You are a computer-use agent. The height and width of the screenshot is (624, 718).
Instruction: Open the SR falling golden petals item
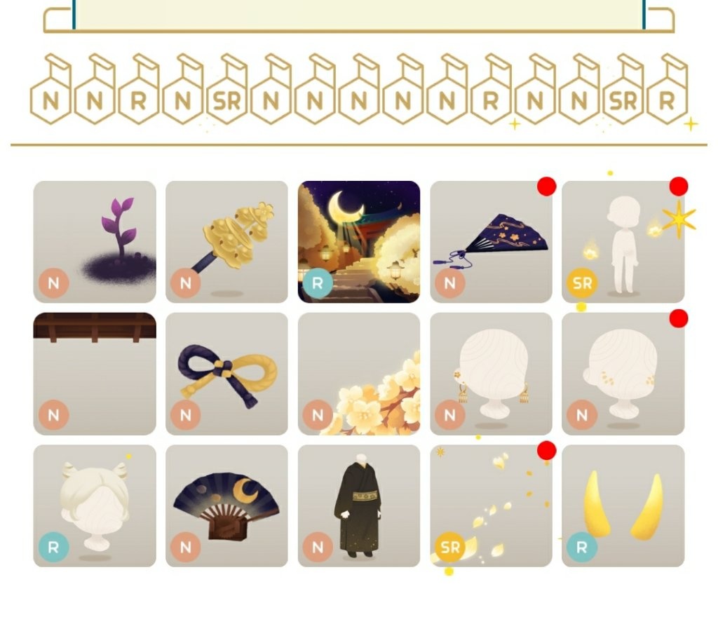pos(492,506)
